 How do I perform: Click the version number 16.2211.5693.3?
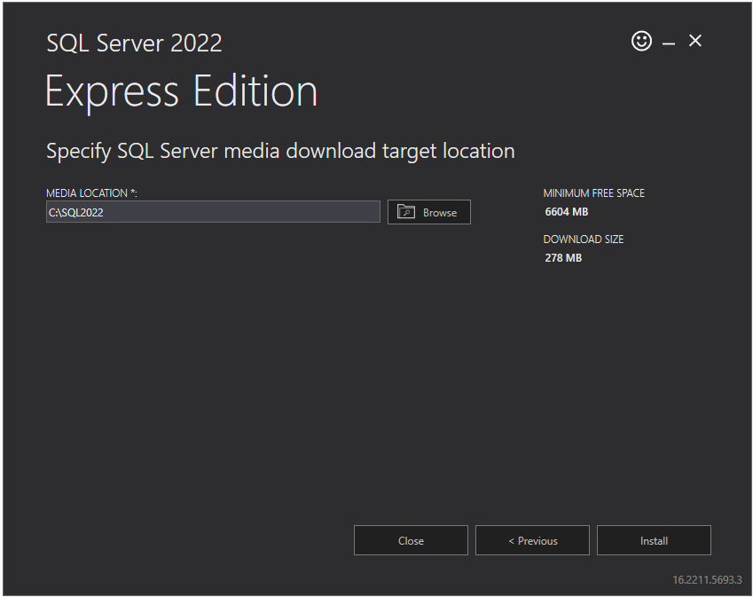point(706,580)
